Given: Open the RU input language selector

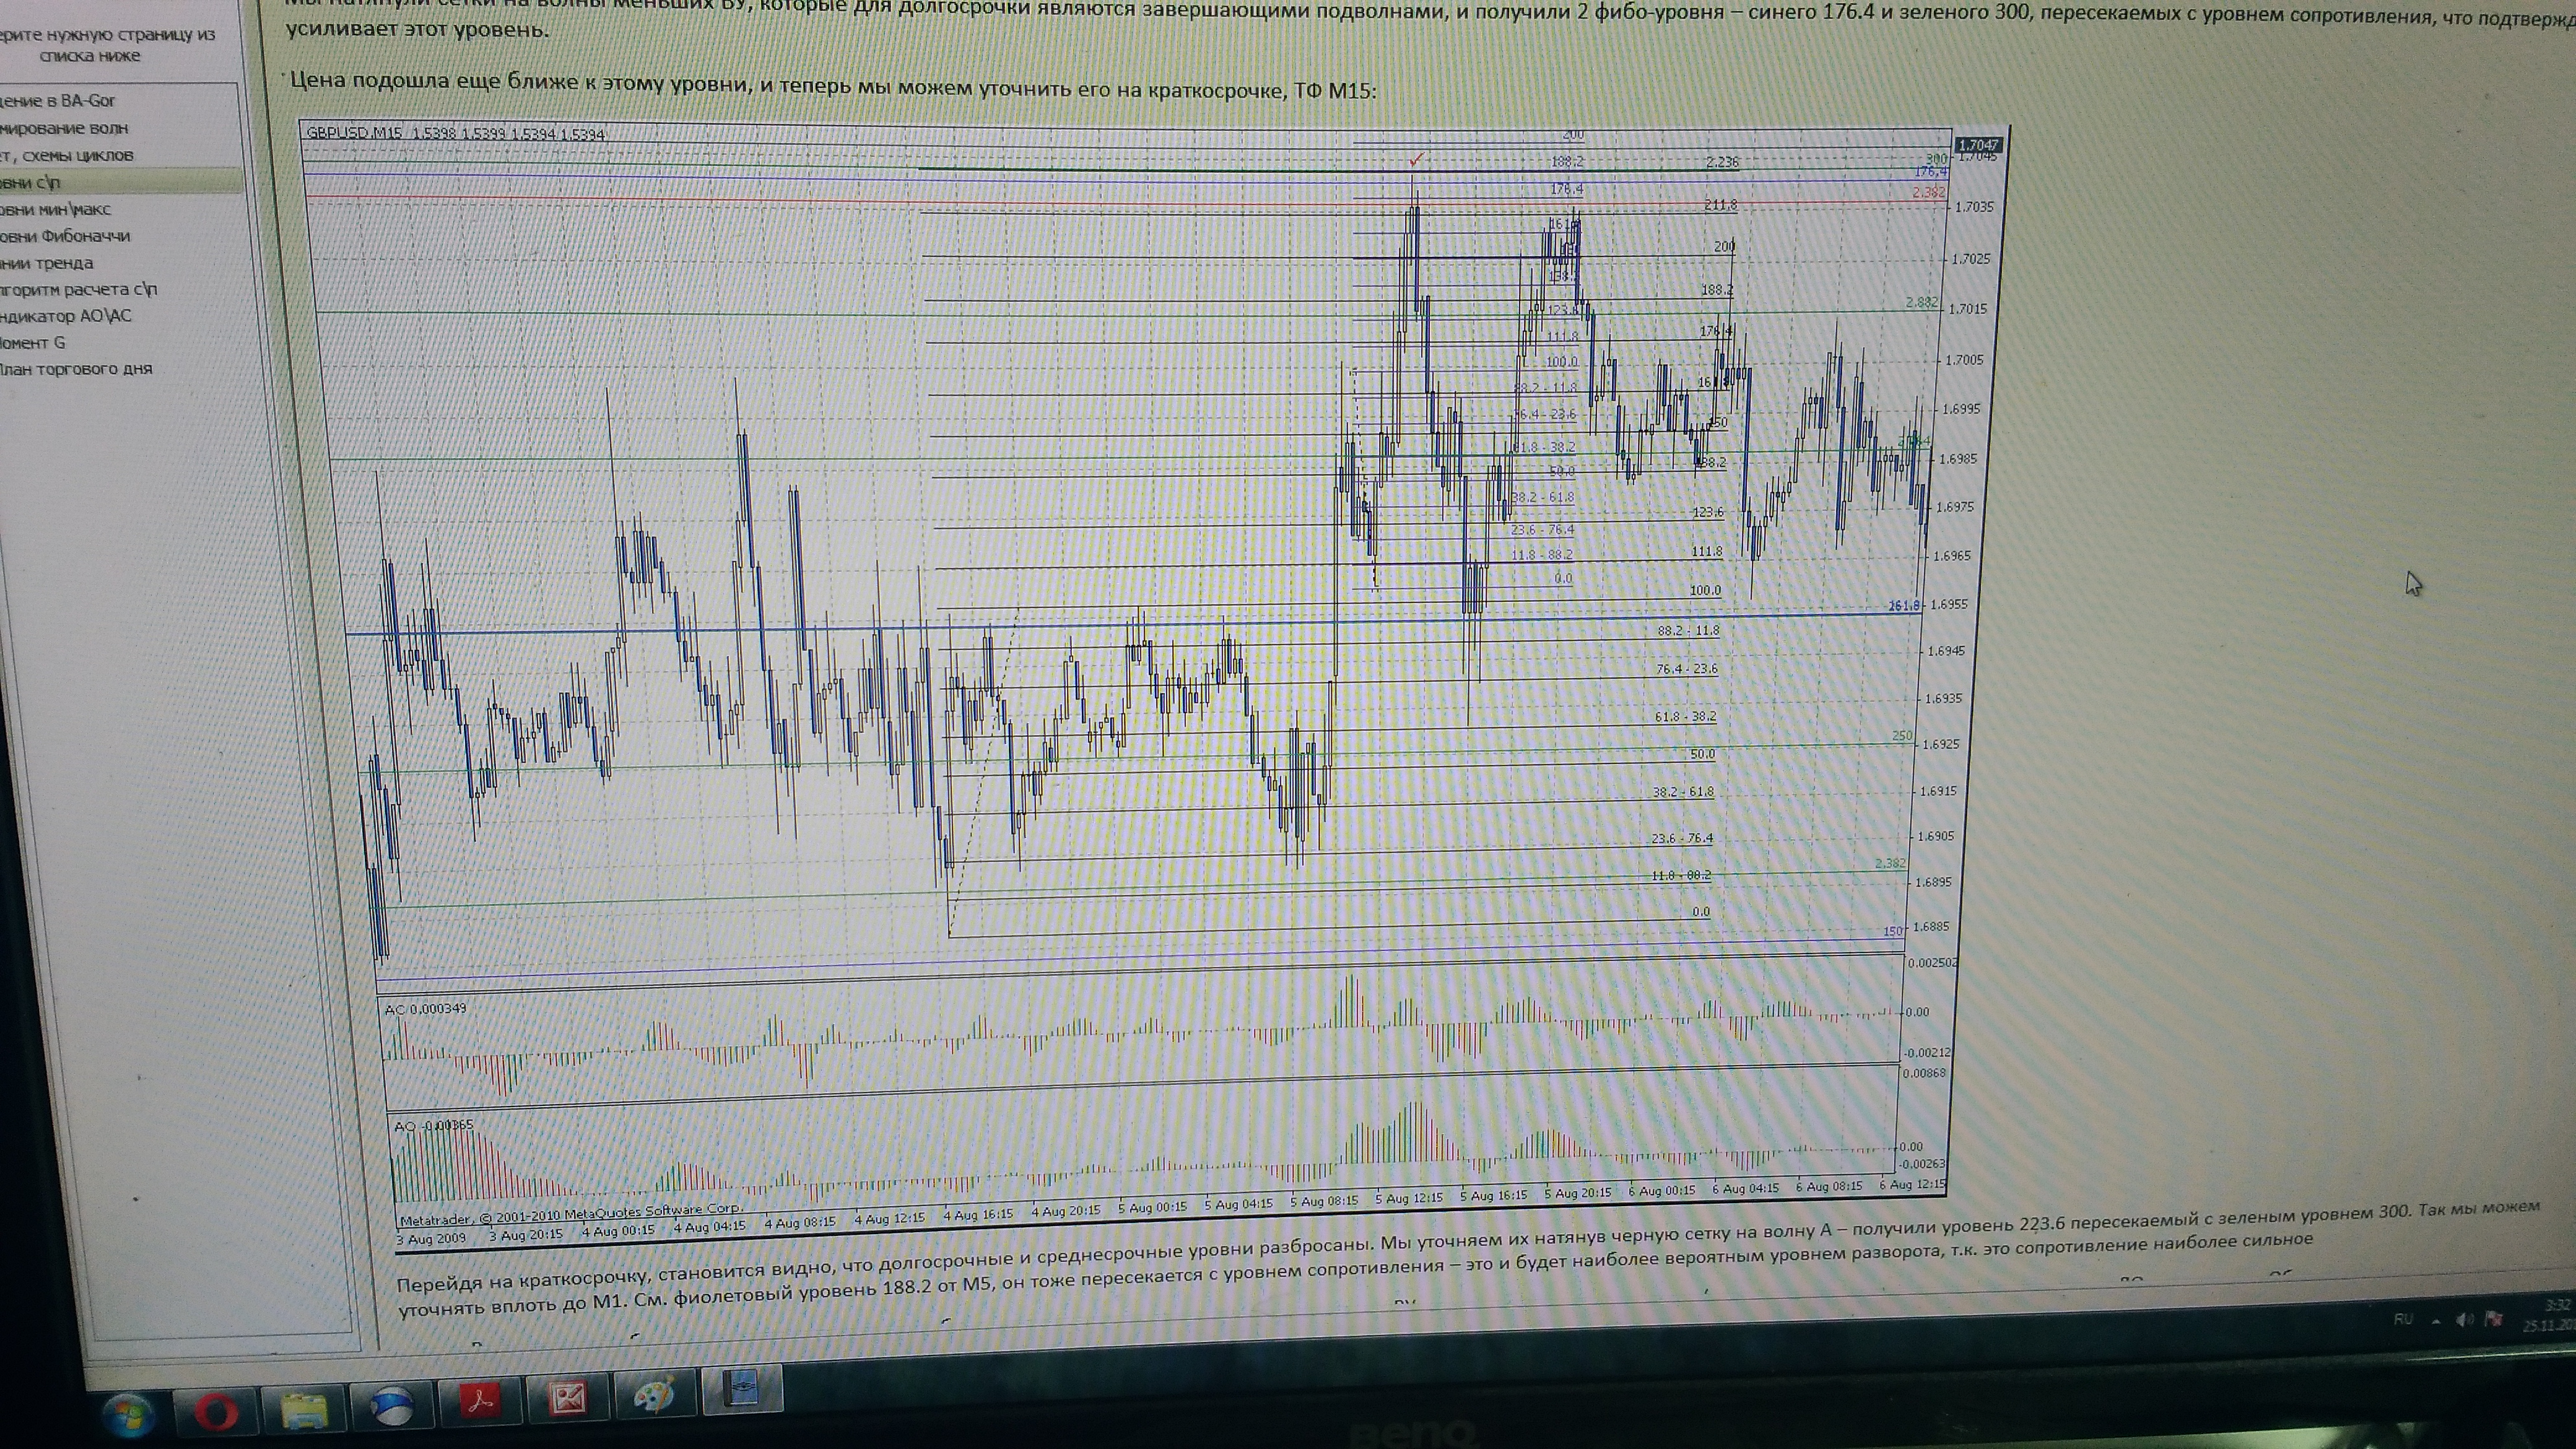Looking at the screenshot, I should [x=2403, y=1320].
